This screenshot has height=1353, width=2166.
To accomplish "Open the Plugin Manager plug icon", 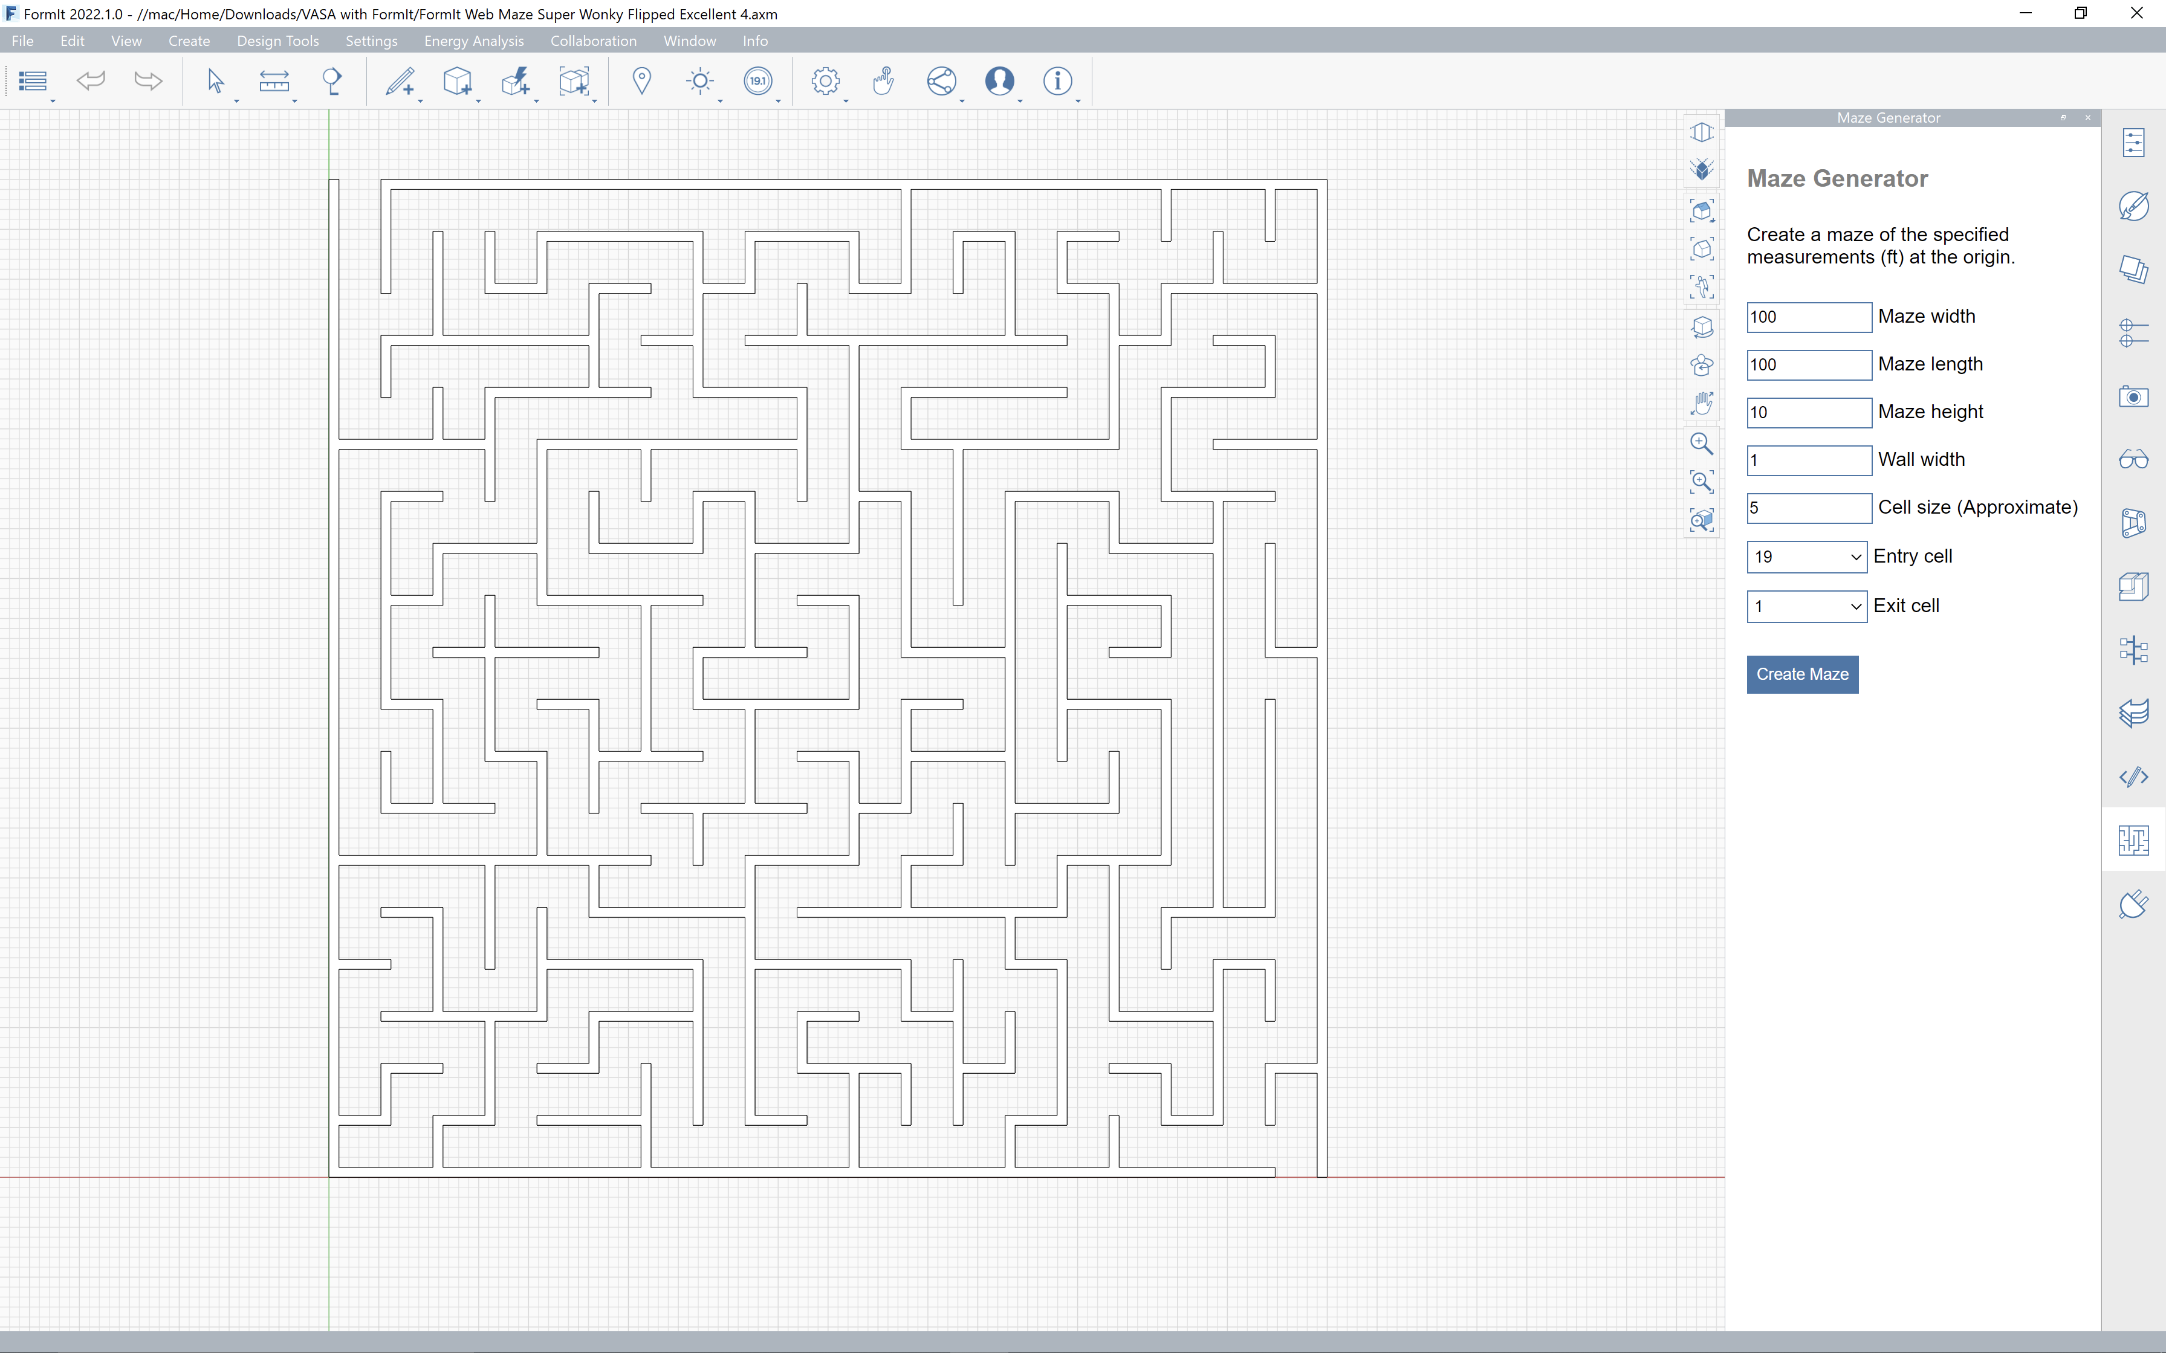I will [2134, 904].
